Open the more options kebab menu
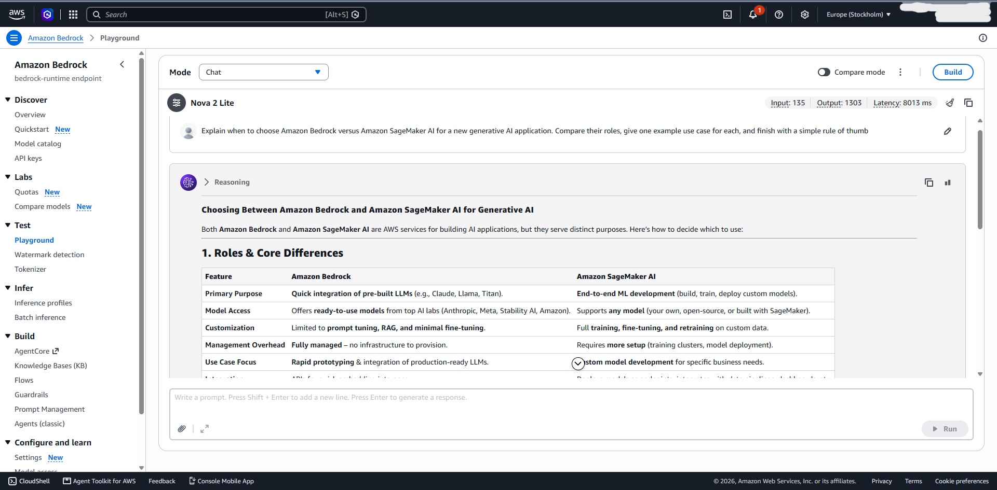Viewport: 997px width, 490px height. (x=900, y=72)
